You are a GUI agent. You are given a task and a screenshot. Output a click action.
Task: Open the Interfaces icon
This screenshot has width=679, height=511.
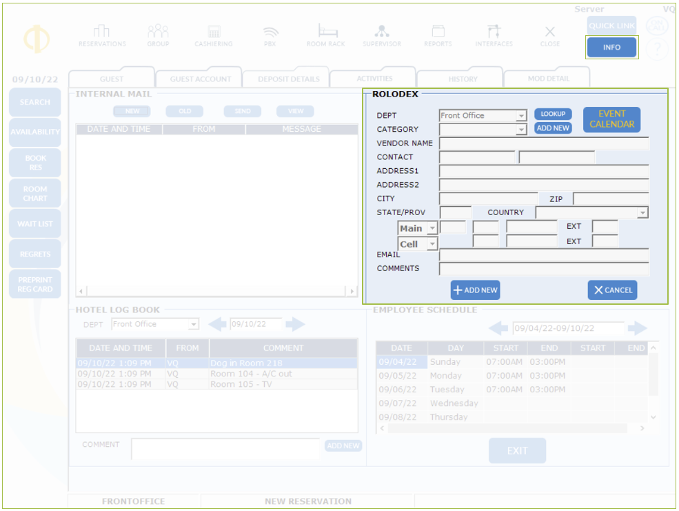[494, 32]
